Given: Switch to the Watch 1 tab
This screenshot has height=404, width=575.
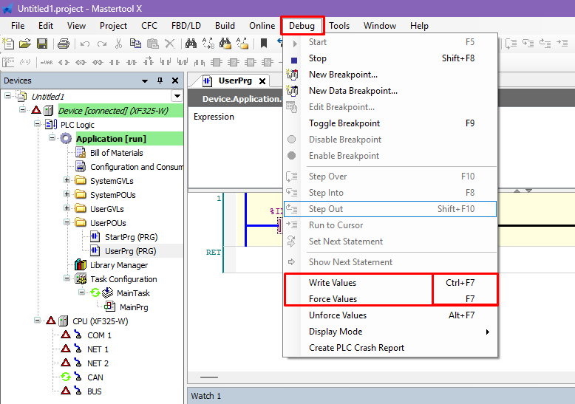Looking at the screenshot, I should [x=206, y=396].
